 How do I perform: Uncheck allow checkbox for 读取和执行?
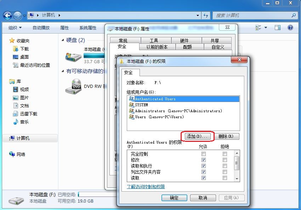[x=203, y=166]
